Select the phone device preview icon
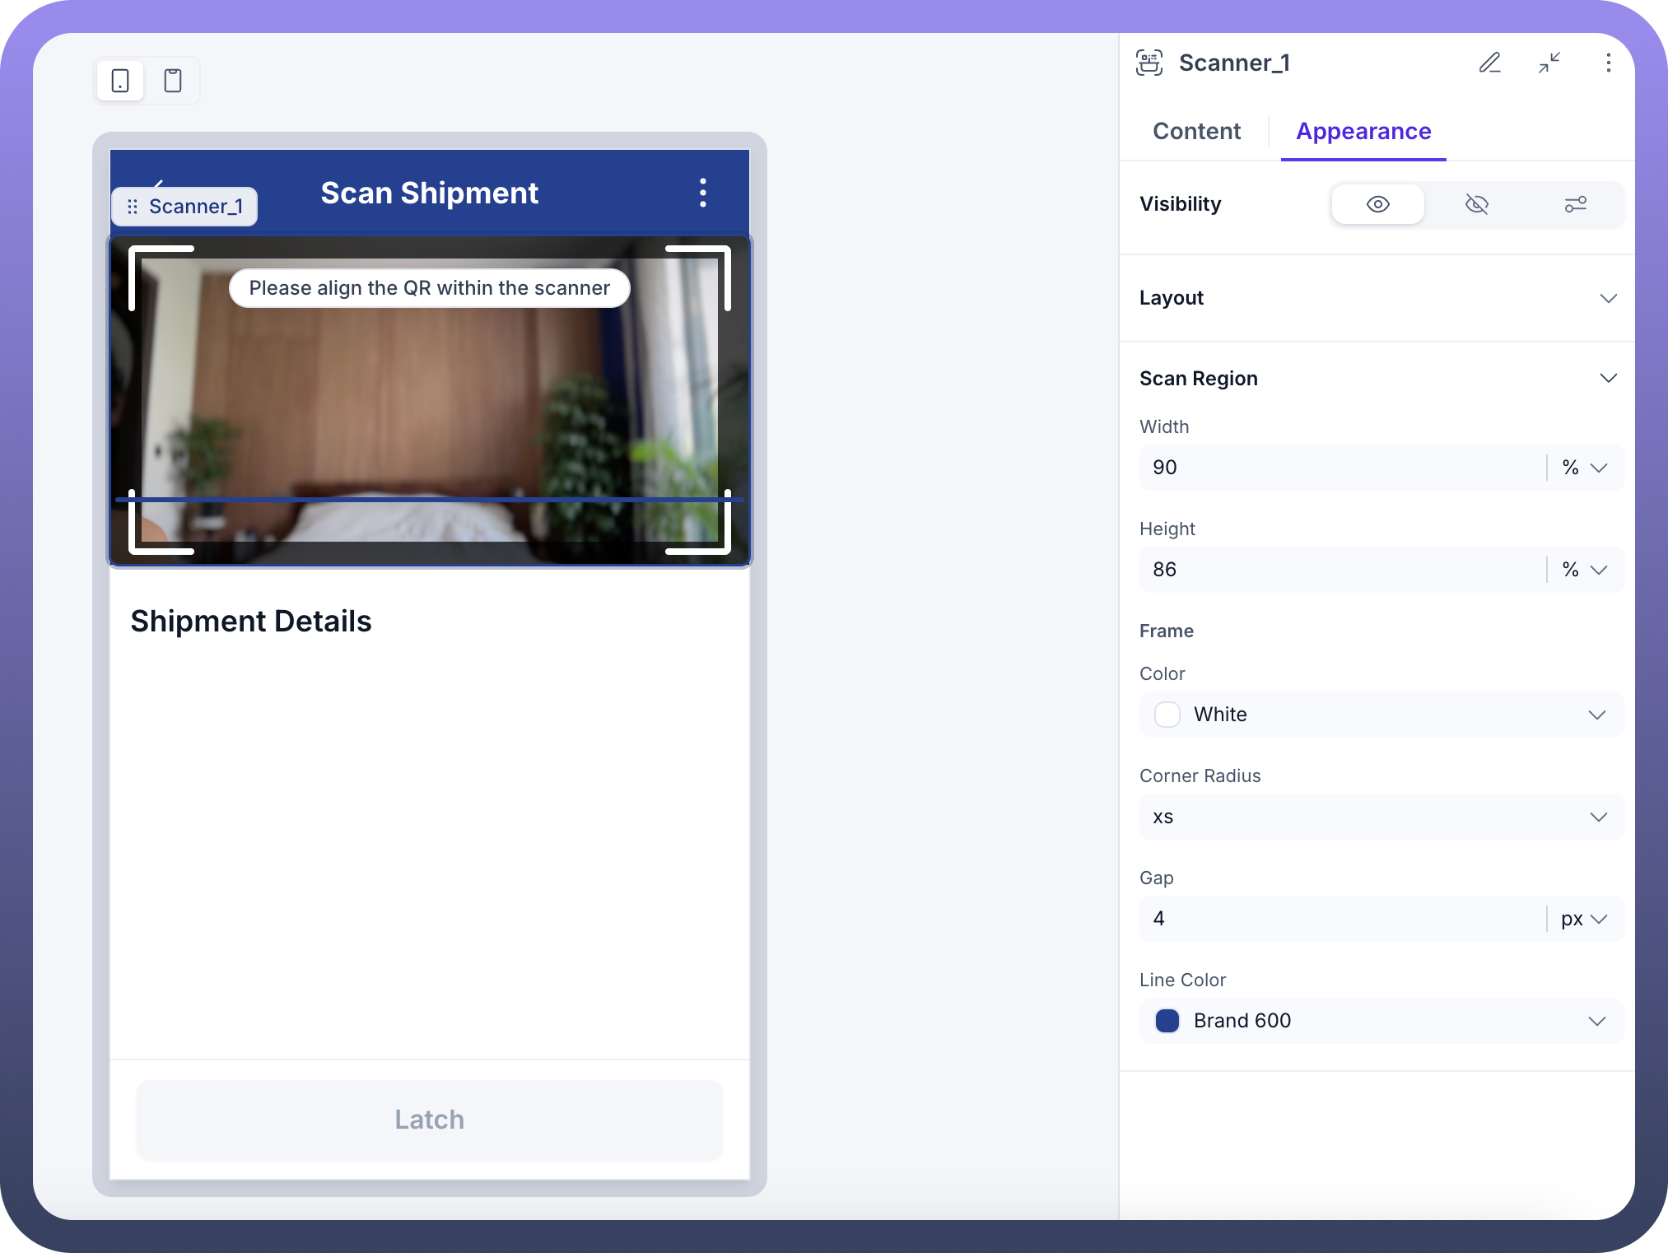1668x1253 pixels. click(x=120, y=81)
